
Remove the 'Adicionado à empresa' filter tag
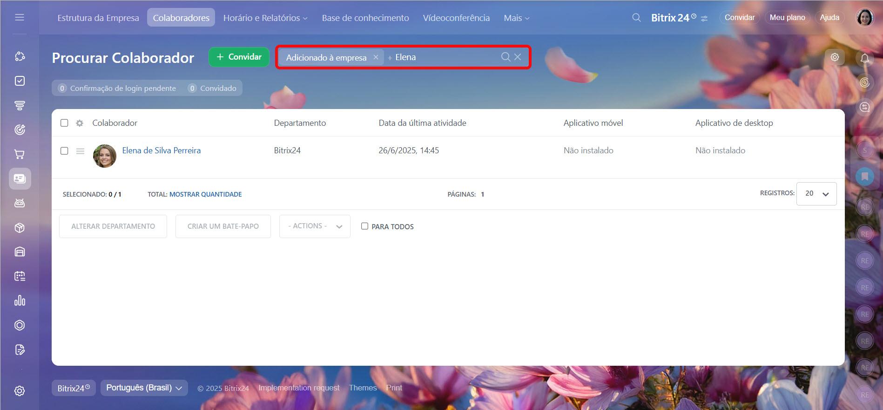pos(376,57)
